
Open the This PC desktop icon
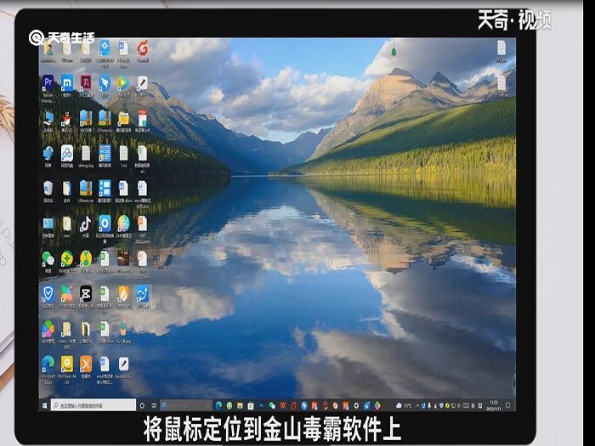coord(48,118)
